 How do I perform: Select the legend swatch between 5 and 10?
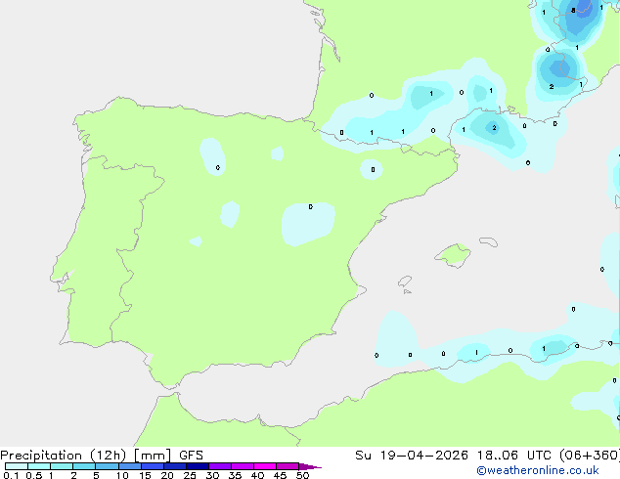pos(108,466)
